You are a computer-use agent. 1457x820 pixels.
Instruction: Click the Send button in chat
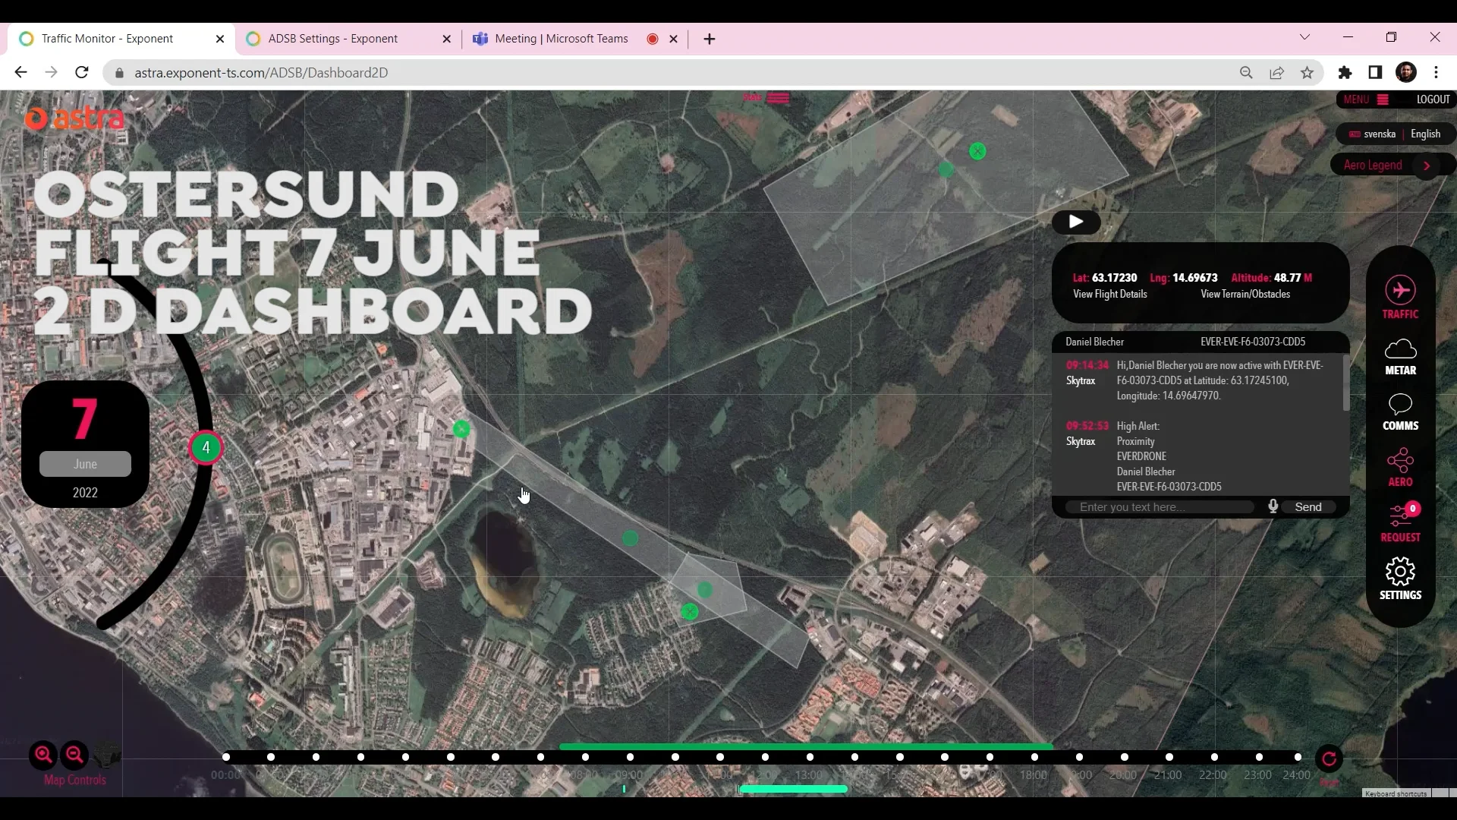1310,506
